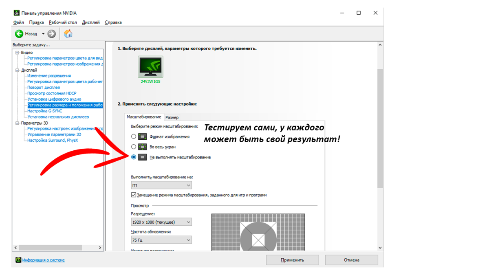Select Не выполнять масштабирование radio button

pyautogui.click(x=134, y=157)
